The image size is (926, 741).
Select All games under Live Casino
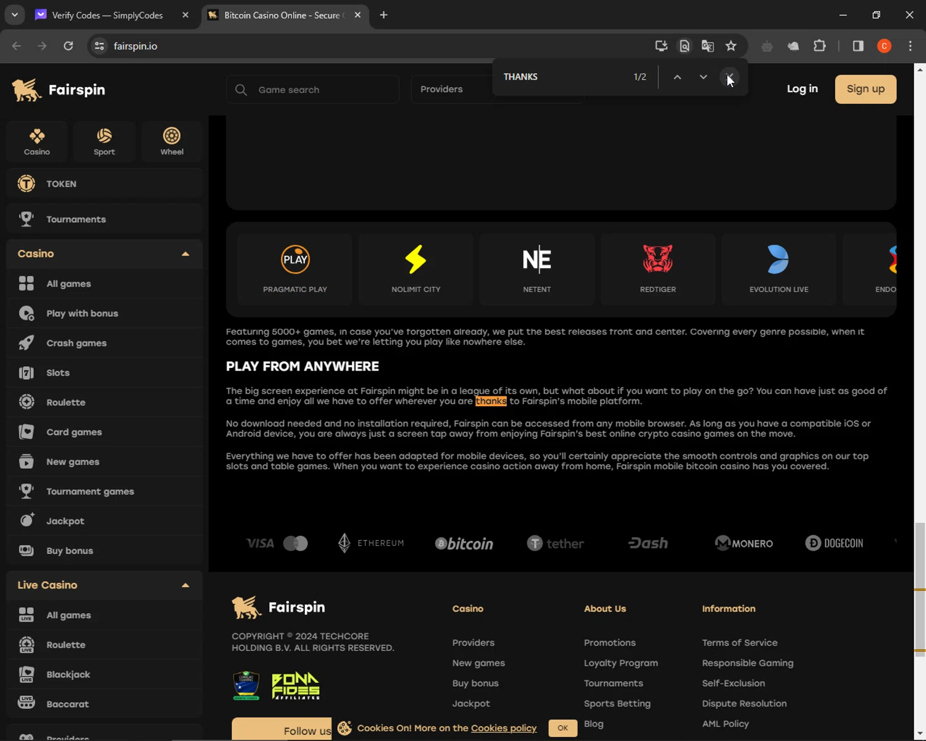104,615
